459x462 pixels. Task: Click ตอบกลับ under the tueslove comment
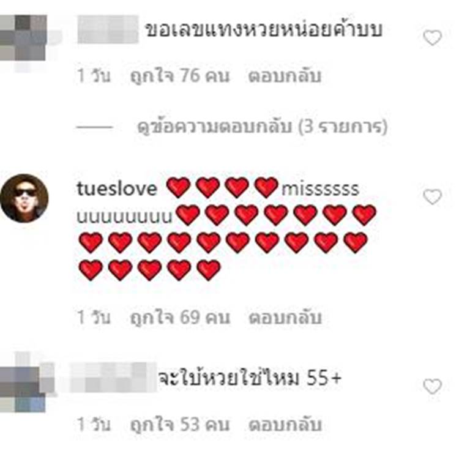[285, 318]
